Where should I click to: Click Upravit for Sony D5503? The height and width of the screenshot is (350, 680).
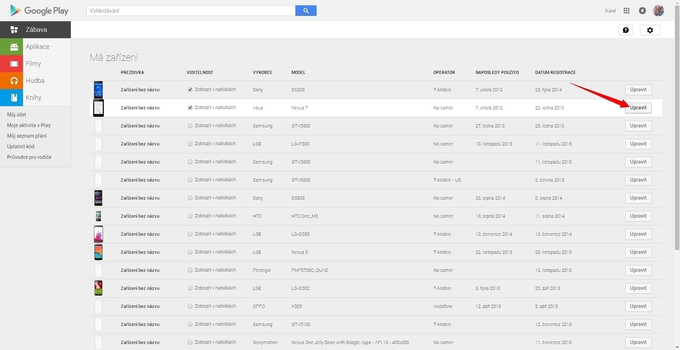(x=638, y=198)
